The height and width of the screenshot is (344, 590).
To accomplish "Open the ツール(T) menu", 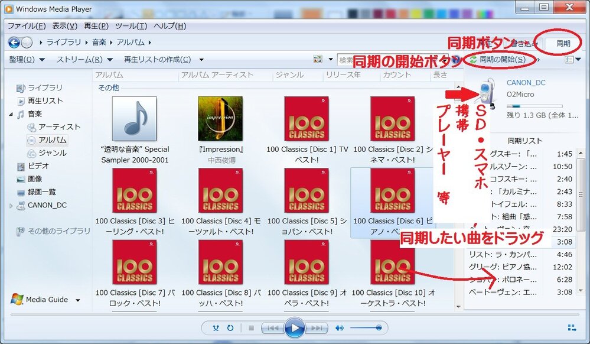I will (131, 26).
